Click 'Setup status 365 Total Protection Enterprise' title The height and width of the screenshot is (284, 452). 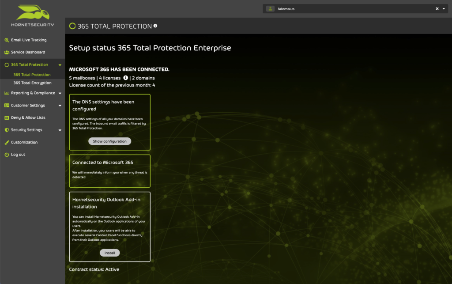tap(150, 48)
